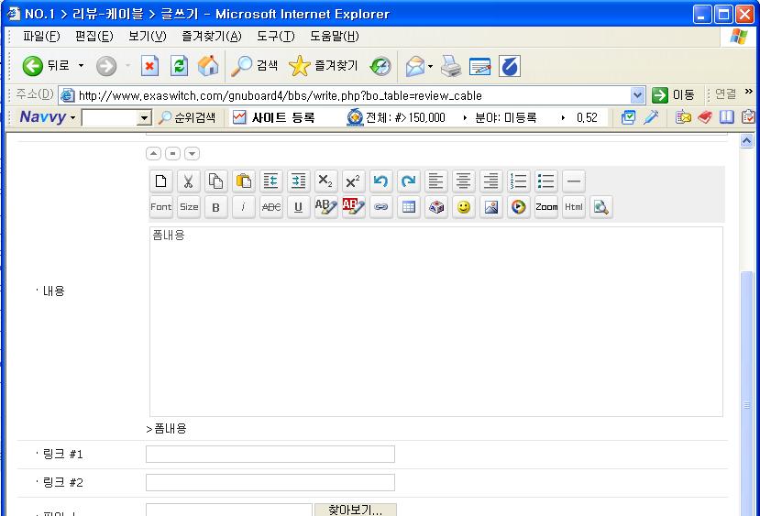The height and width of the screenshot is (516, 760).
Task: Insert a table using the table icon
Action: [x=409, y=207]
